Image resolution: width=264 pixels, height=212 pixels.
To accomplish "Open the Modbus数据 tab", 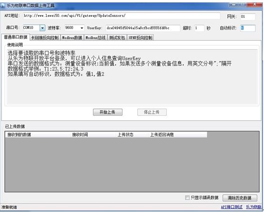I will click(x=72, y=38).
